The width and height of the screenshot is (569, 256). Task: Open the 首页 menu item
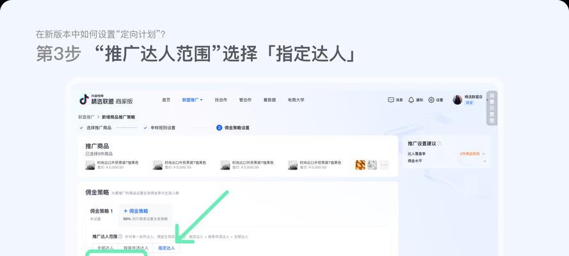pos(166,100)
